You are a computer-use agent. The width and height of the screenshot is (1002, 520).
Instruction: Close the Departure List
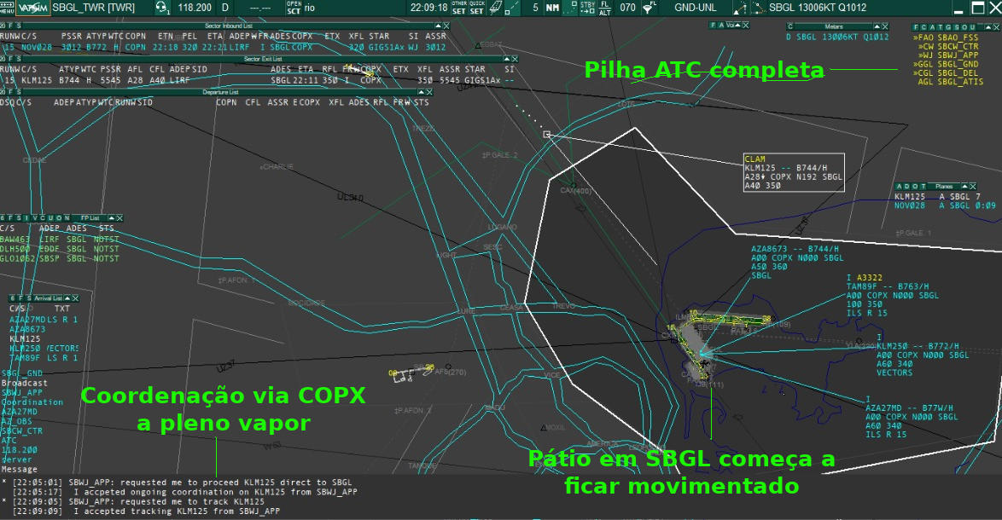(429, 93)
